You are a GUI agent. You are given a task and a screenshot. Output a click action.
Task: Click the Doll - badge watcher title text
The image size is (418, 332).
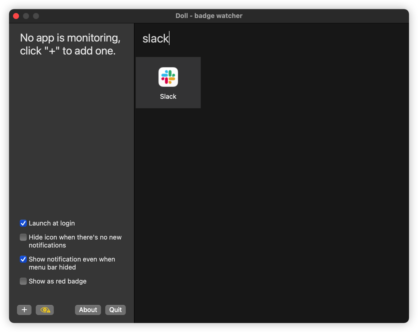point(209,16)
